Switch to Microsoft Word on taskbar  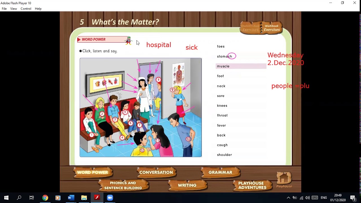tap(71, 198)
